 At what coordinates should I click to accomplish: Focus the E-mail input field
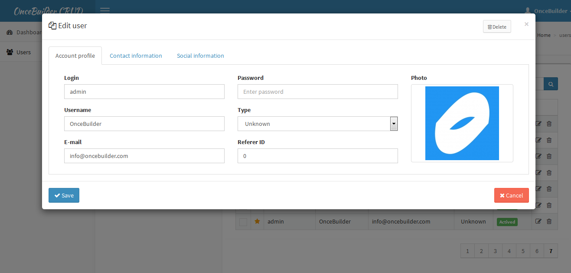[144, 156]
